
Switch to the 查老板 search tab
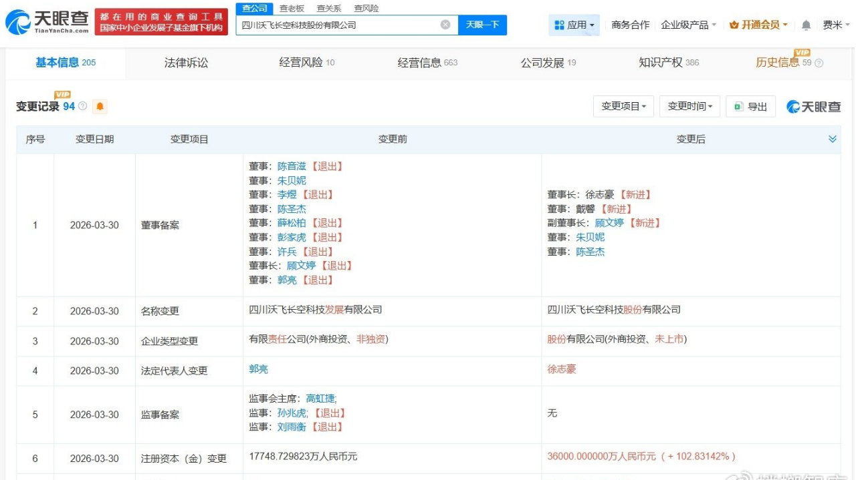click(x=292, y=8)
